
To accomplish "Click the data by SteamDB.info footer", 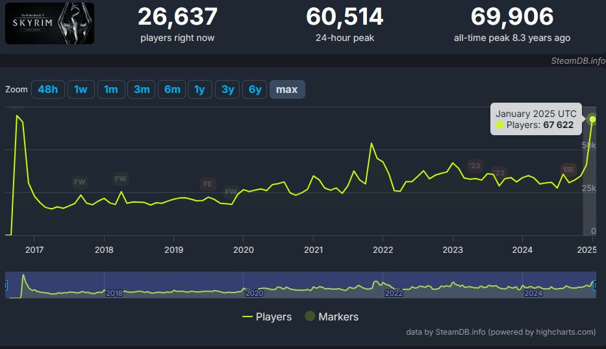I will tap(501, 332).
